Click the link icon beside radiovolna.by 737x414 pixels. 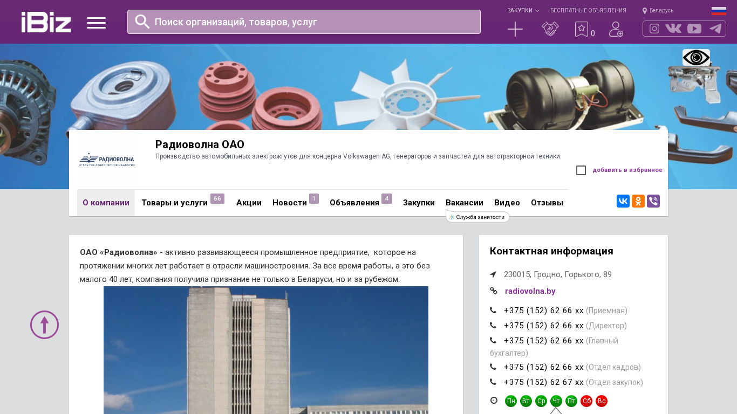pyautogui.click(x=494, y=291)
